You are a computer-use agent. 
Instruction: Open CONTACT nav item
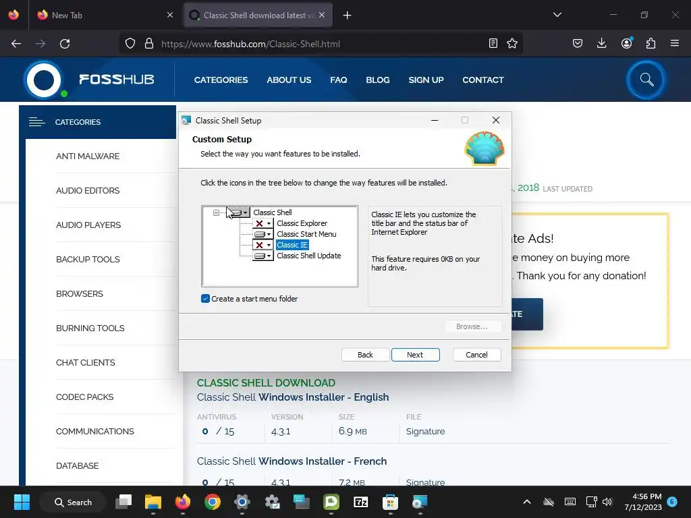click(483, 80)
